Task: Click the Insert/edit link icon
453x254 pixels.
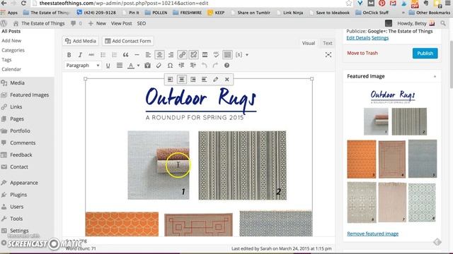Action: [x=182, y=55]
